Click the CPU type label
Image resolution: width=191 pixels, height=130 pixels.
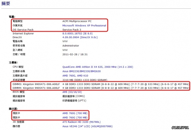point(18,67)
